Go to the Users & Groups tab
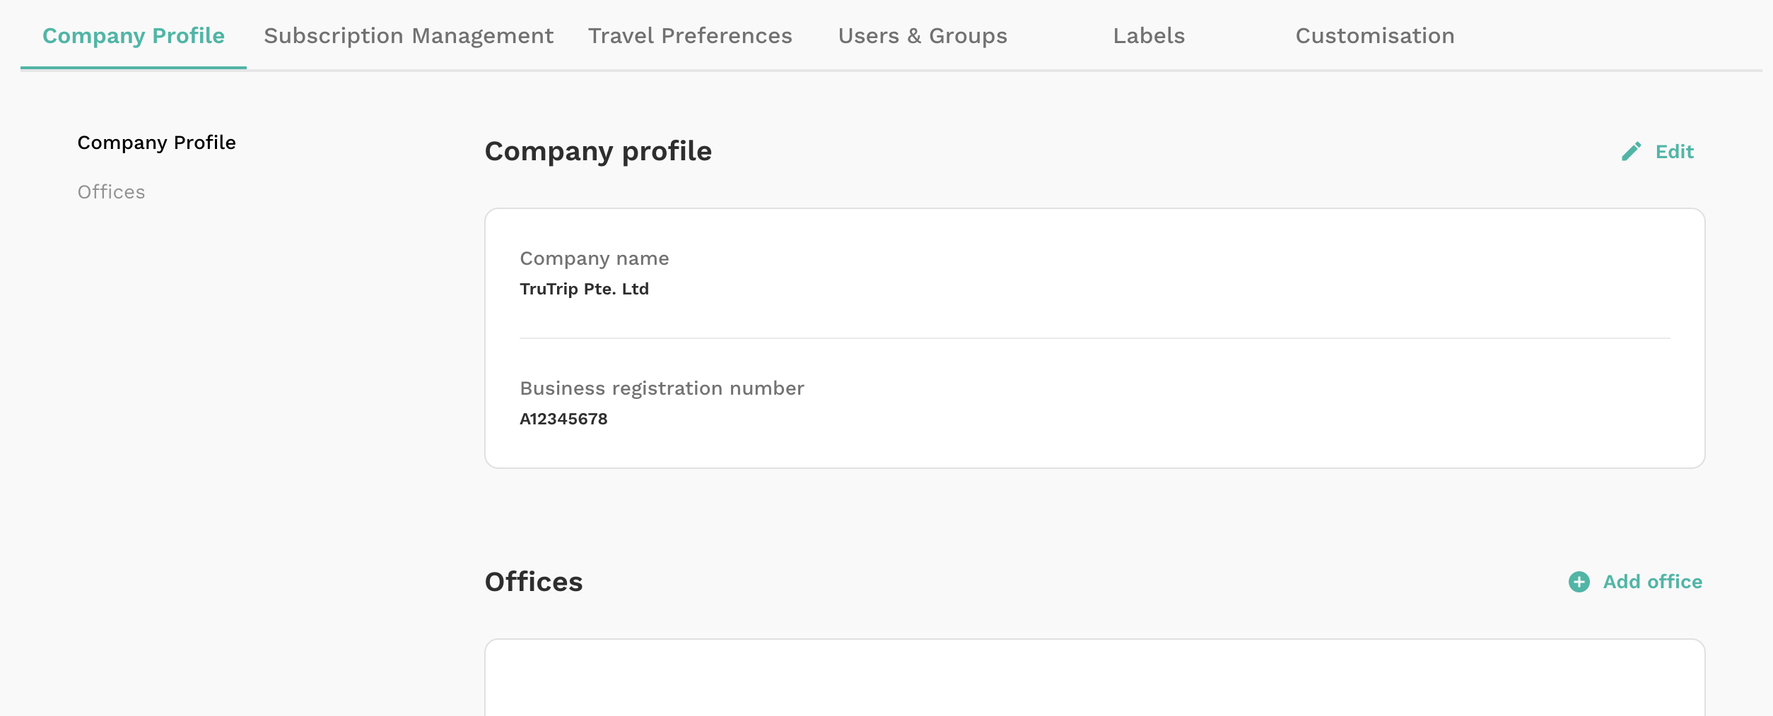This screenshot has height=716, width=1773. [923, 36]
